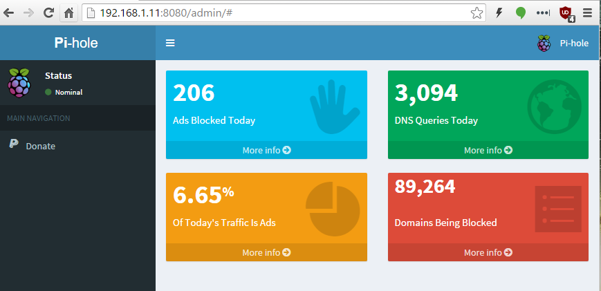Open More info on Domains Being Blocked card
This screenshot has height=291, width=601.
tap(488, 252)
